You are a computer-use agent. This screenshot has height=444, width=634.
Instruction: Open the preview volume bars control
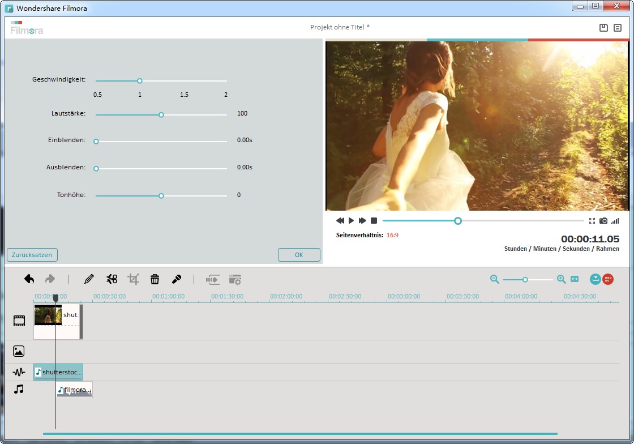(615, 221)
